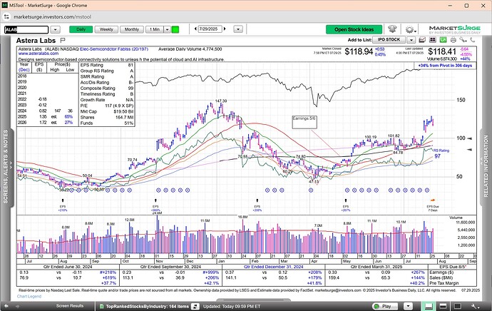Open the Chart Legend link
Screen dimensions: 492x311
29,296
